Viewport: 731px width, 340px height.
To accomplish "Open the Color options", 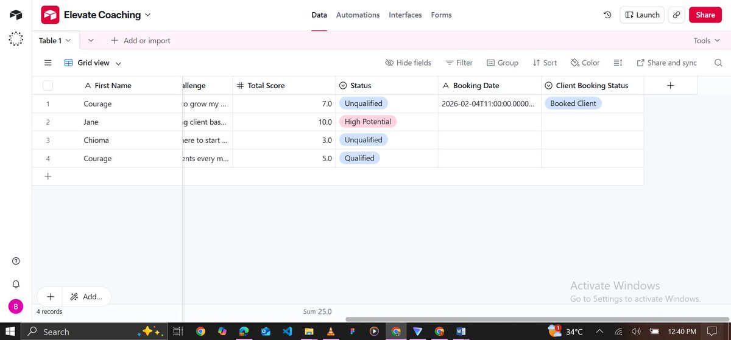I will 585,63.
